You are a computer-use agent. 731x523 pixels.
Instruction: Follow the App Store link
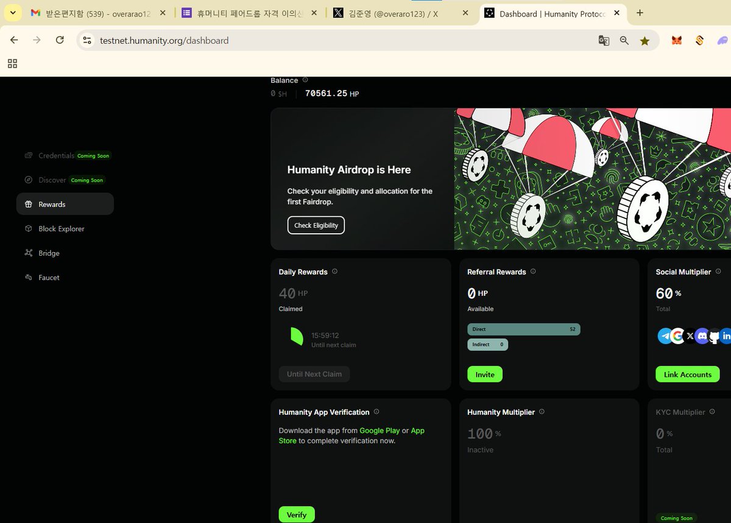tap(351, 435)
